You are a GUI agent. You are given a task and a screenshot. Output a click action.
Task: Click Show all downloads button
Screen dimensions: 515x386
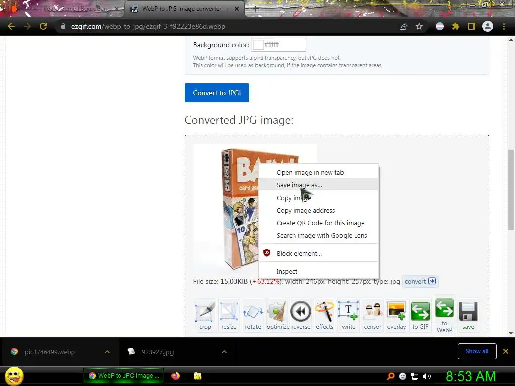point(477,351)
